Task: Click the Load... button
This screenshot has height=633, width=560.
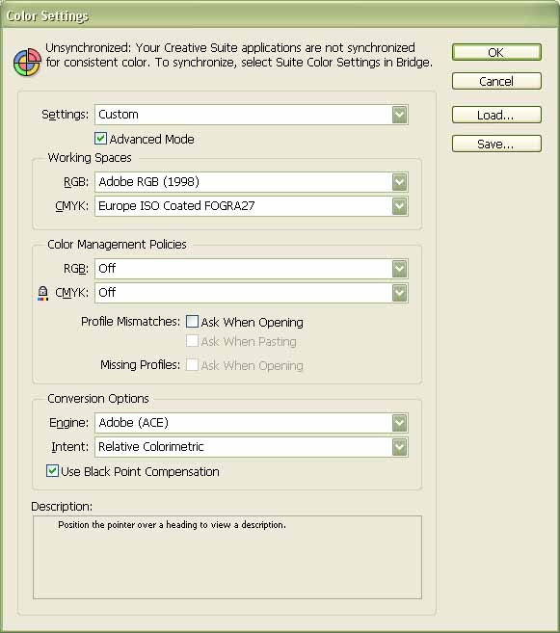Action: click(x=496, y=115)
